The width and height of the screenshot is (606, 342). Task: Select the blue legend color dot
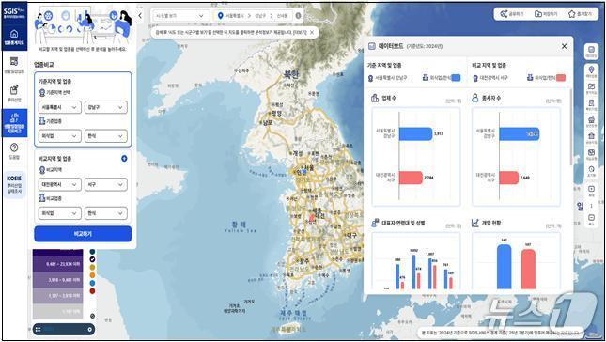(x=92, y=283)
